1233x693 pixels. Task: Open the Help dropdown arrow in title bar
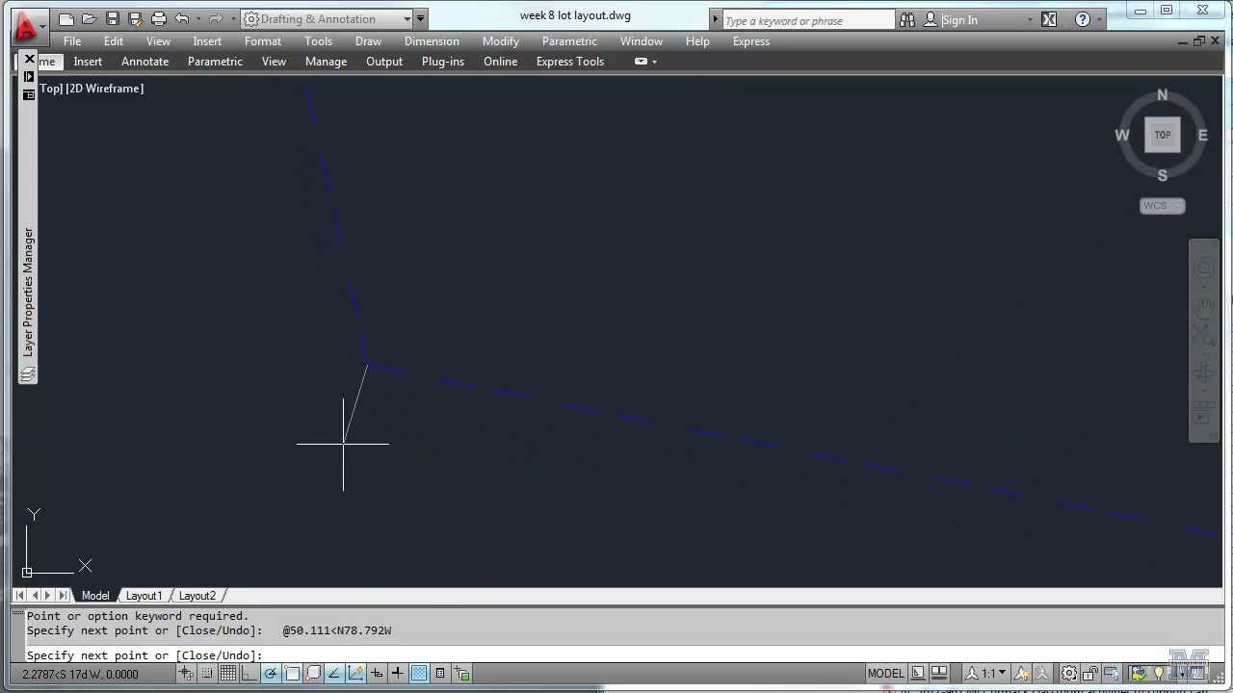click(x=1100, y=19)
